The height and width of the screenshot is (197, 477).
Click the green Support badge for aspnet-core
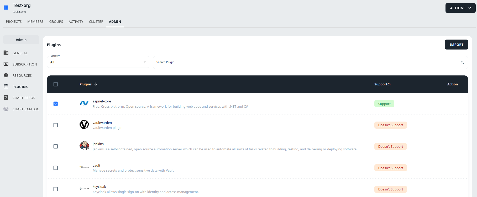click(384, 104)
